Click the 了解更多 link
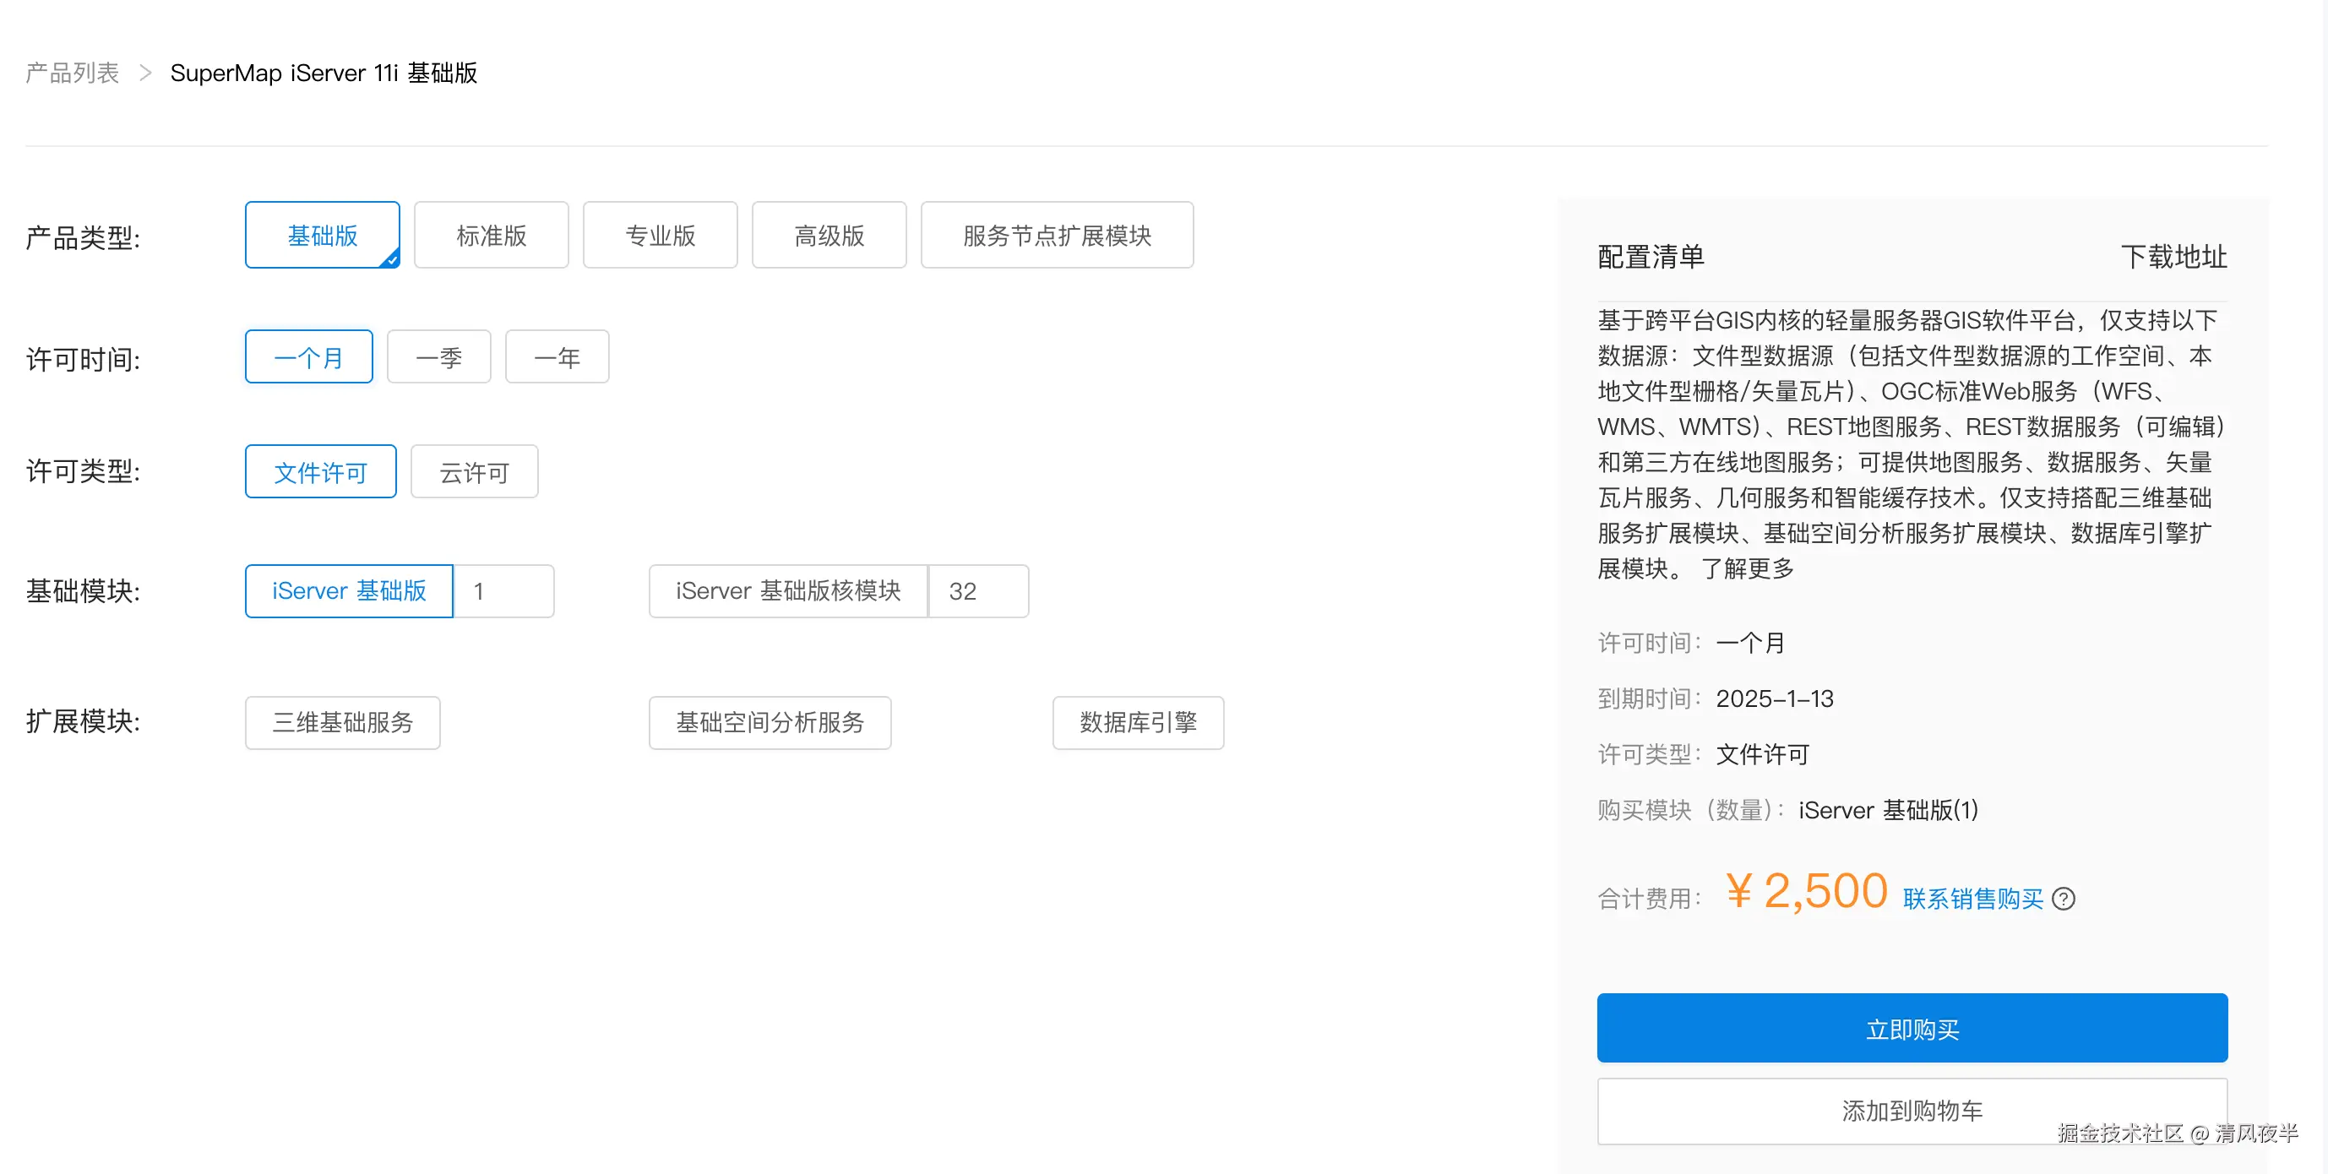Viewport: 2328px width, 1174px height. click(1748, 568)
